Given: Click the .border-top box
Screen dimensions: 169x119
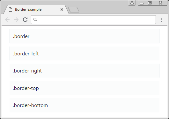Looking at the screenshot, I should click(x=84, y=88).
